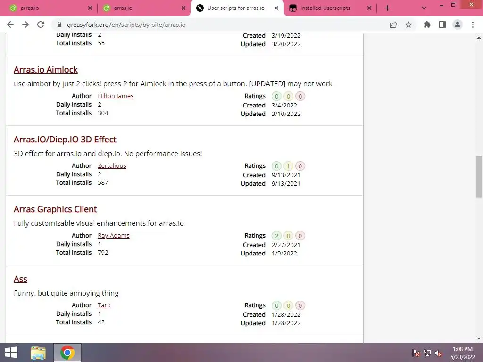Click scrollbar up arrow

click(479, 38)
